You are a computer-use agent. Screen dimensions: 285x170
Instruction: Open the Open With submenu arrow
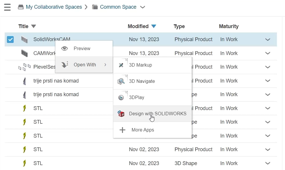pos(105,65)
